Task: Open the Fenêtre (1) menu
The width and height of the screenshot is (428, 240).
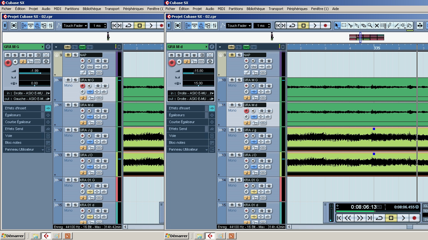Action: (x=320, y=9)
